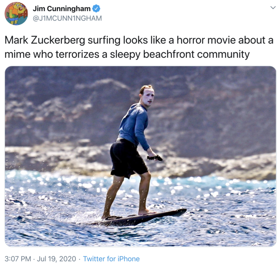
Task: Click the Jul 19, 2020 date
Action: point(56,259)
